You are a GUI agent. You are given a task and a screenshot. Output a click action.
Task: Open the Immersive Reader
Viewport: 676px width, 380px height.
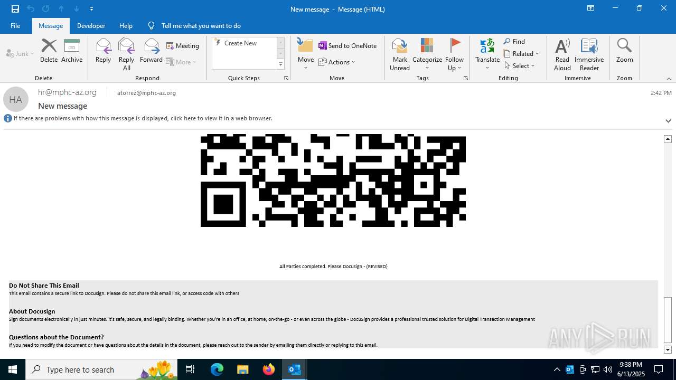pyautogui.click(x=589, y=54)
